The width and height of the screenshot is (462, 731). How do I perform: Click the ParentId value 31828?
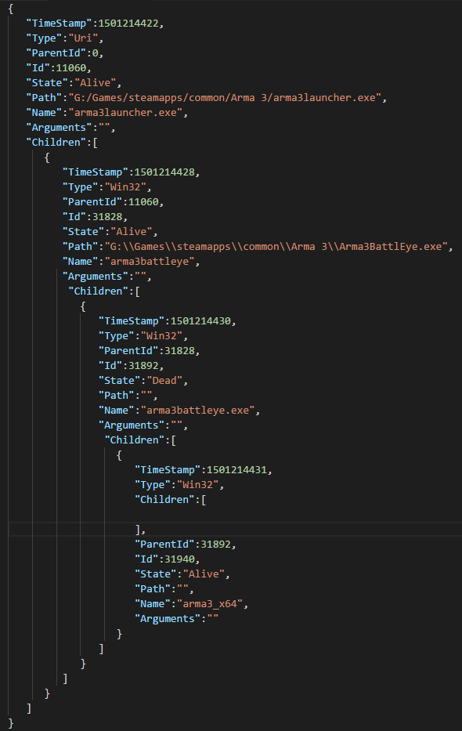pyautogui.click(x=179, y=350)
